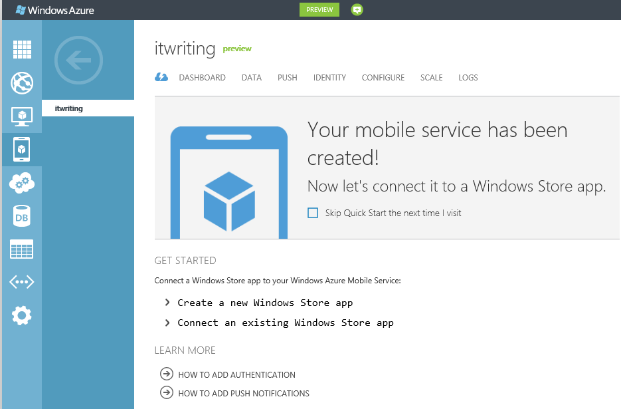Screen dimensions: 621x409
Task: Open All Items grid icon in sidebar
Action: [x=22, y=50]
